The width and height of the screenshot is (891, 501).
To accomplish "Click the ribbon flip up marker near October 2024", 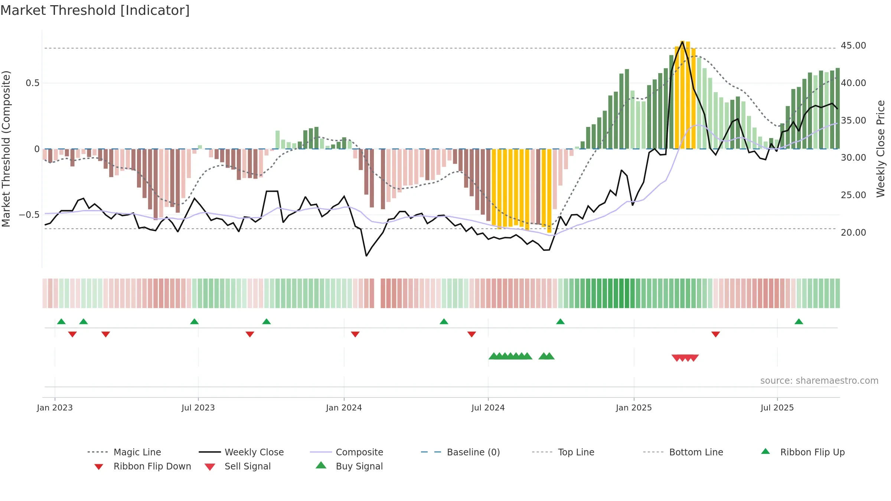I will (x=560, y=321).
